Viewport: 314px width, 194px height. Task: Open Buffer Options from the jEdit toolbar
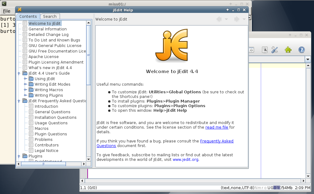(x=264, y=50)
